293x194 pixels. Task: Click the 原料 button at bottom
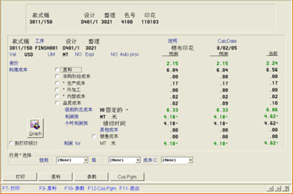tap(55, 176)
